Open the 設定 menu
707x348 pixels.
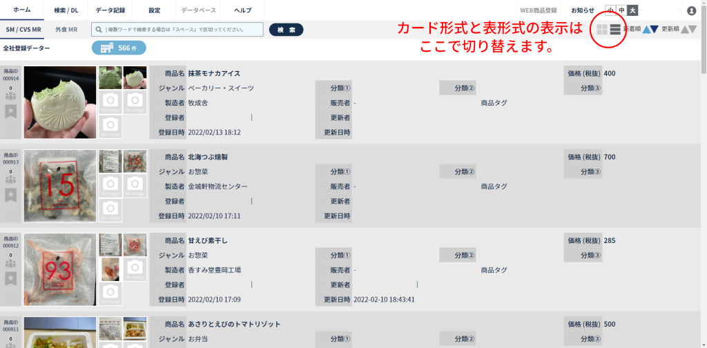(x=154, y=10)
